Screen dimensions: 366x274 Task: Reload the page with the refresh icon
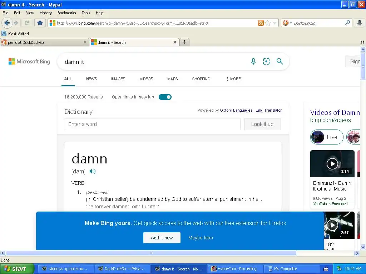(27, 23)
